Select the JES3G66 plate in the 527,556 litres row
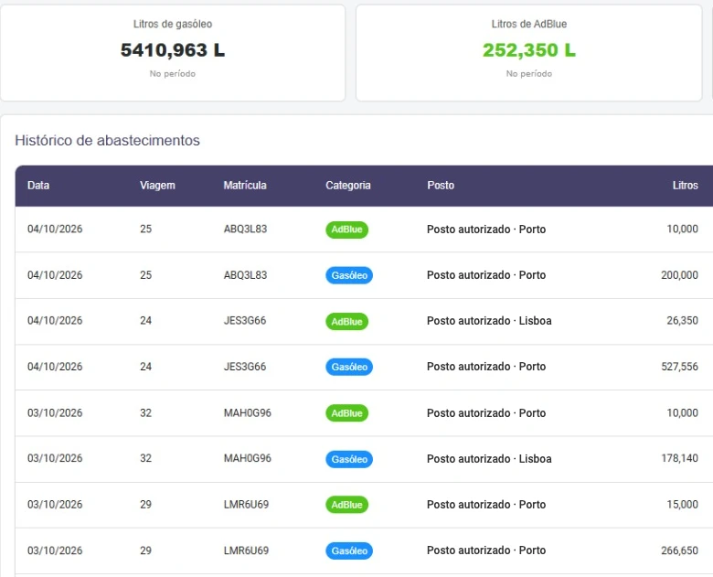Viewport: 713px width, 577px height. 245,367
